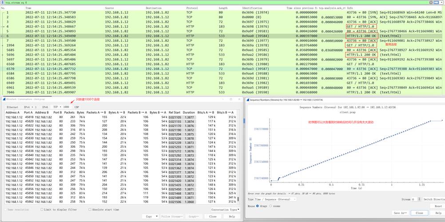Viewport: 445px width, 222px height.
Task: Select conversation row with Port A 45862
Action: click(x=121, y=202)
